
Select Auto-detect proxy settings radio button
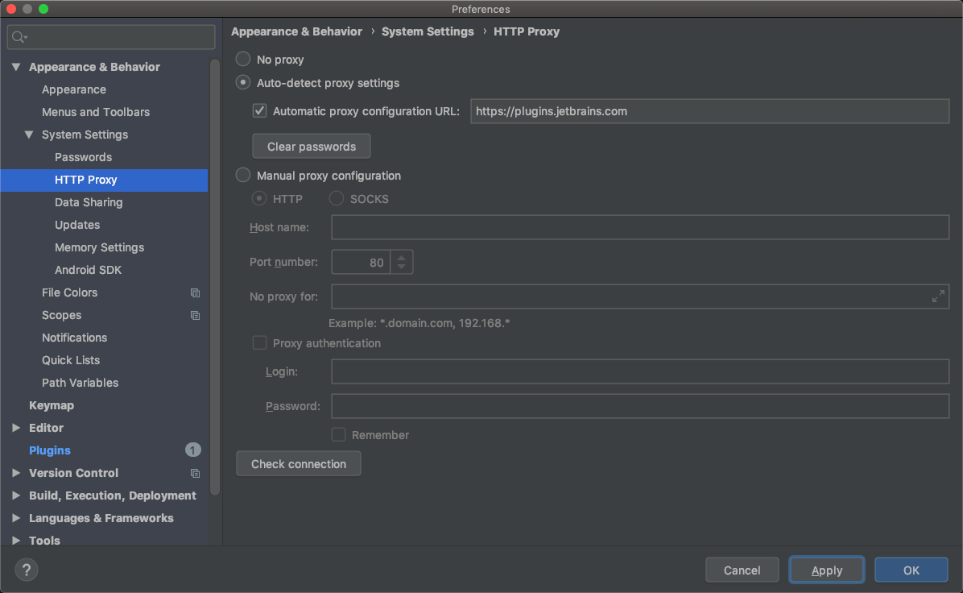tap(243, 82)
